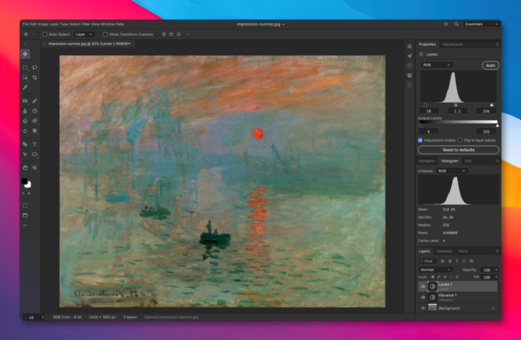This screenshot has height=340, width=521.
Task: Select the Type tool in the toolbox
Action: 35,144
